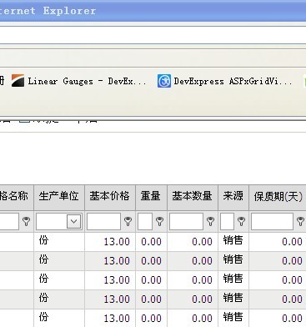Open 生产单位 filter dropdown arrow
Screen dimensions: 306x327
(73, 221)
